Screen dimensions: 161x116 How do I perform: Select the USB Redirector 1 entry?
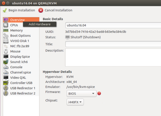[x=21, y=88]
